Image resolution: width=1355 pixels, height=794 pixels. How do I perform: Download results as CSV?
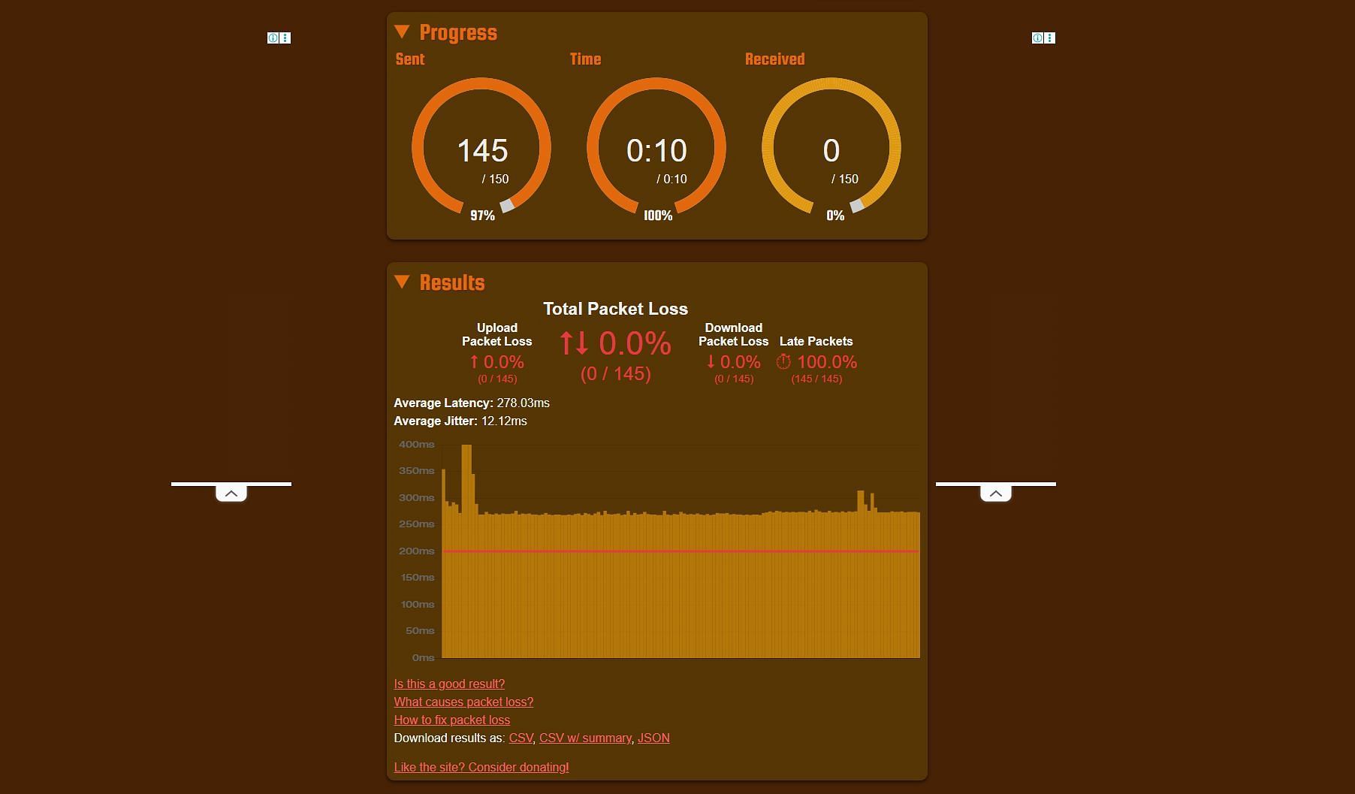coord(521,738)
